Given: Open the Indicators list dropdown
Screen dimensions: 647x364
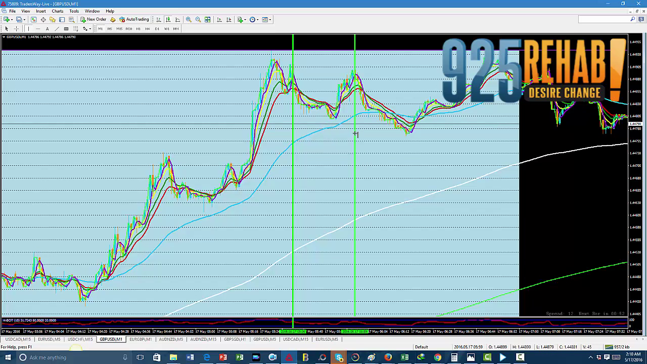Looking at the screenshot, I should (x=242, y=20).
